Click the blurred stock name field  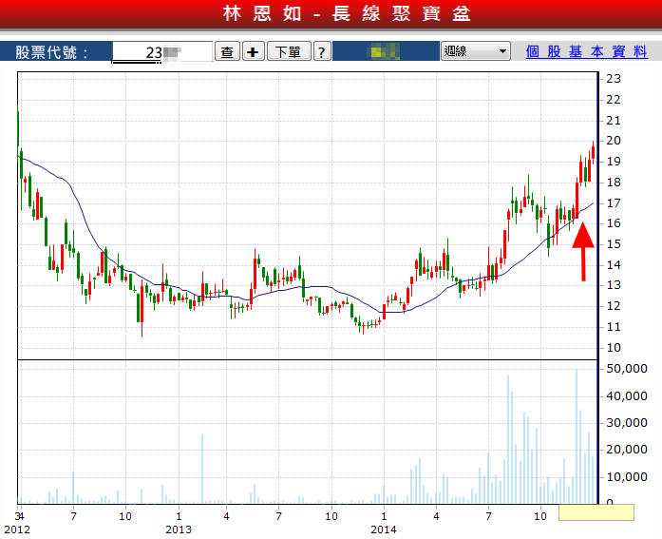[x=386, y=51]
